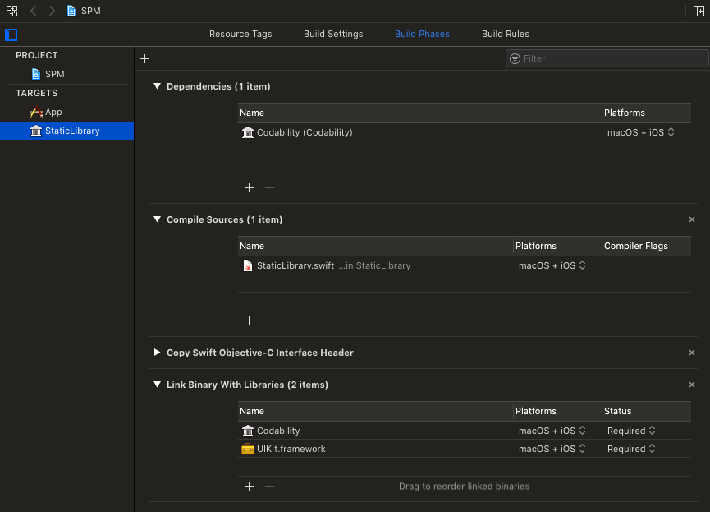
Task: Go forward with the right arrow
Action: pos(52,11)
